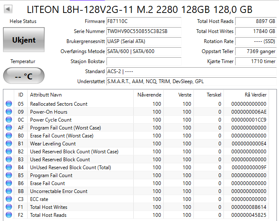Click status orb for ECC rate
The width and height of the screenshot is (279, 221).
point(9,199)
